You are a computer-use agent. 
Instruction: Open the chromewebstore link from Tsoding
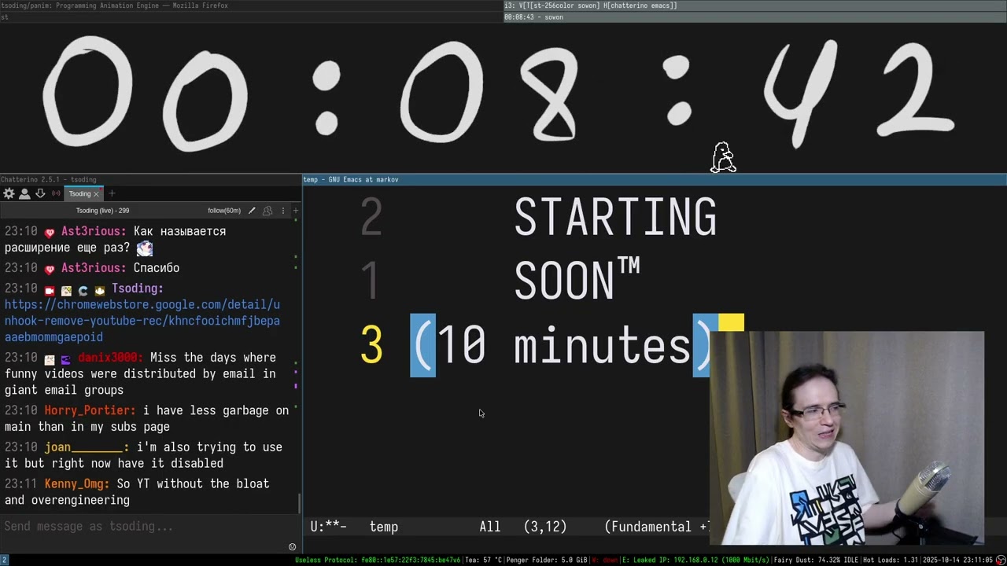tap(142, 321)
